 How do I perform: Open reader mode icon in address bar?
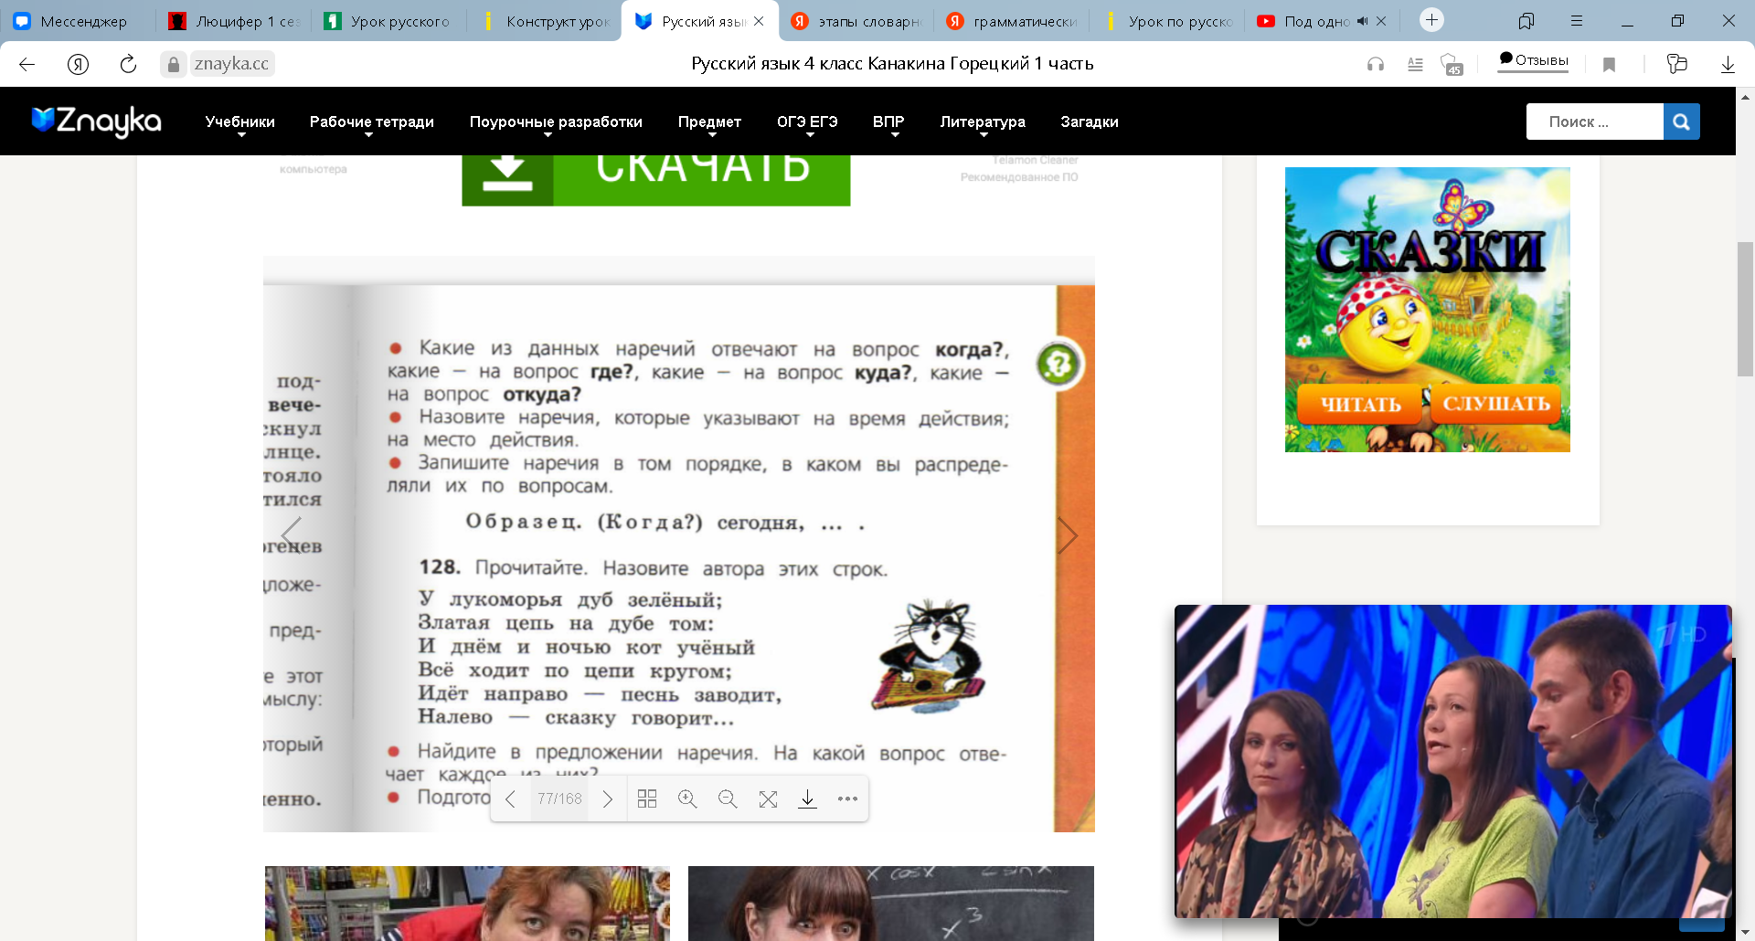pos(1415,64)
